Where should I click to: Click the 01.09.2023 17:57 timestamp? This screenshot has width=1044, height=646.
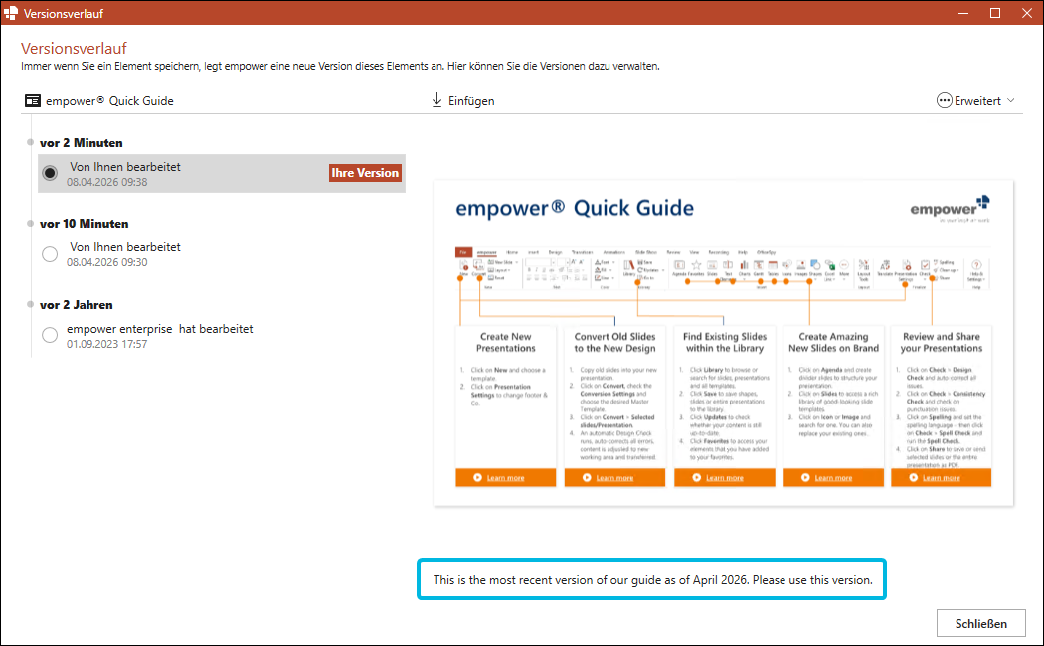click(x=106, y=344)
